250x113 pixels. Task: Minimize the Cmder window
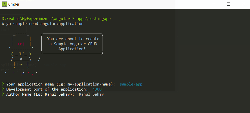click(x=213, y=4)
